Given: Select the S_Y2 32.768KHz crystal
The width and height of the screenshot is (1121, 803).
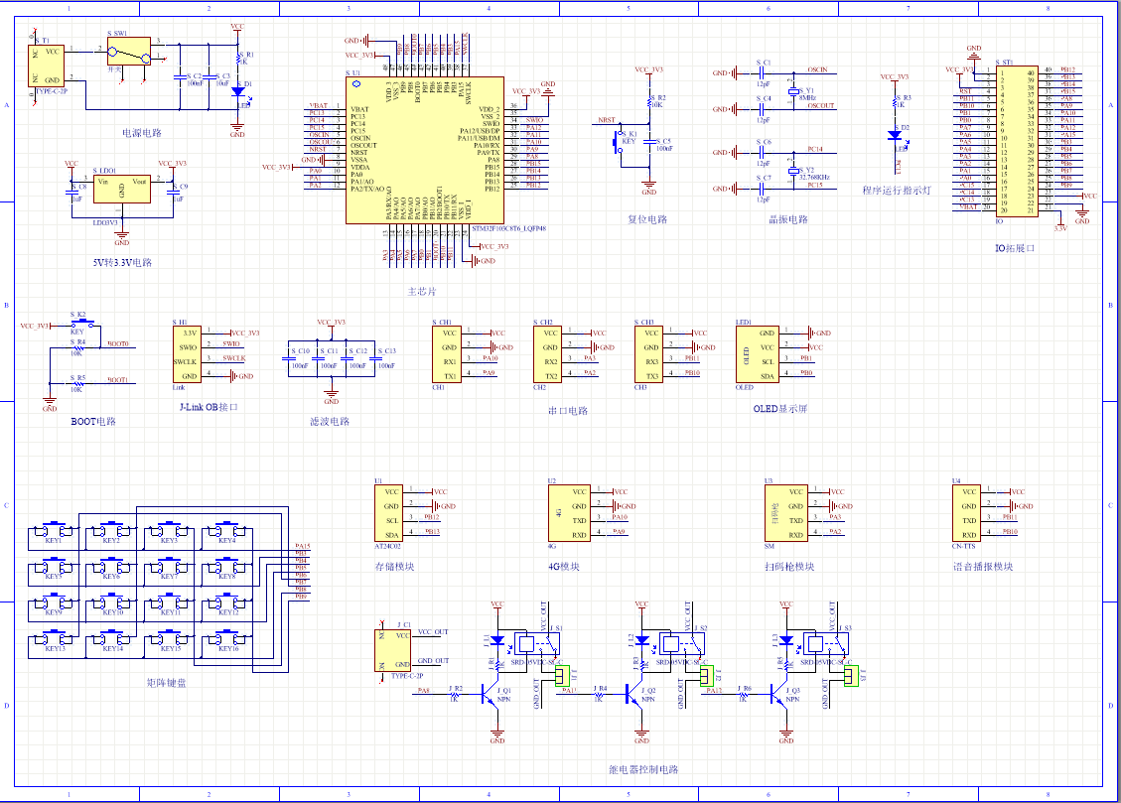Looking at the screenshot, I should [792, 171].
